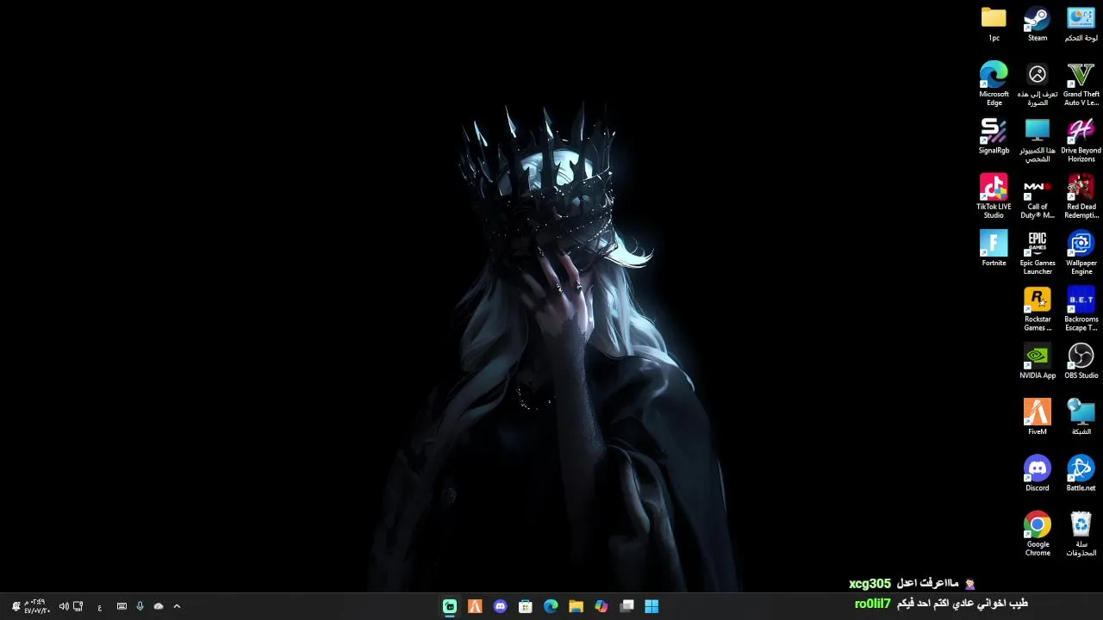
Task: Select the تعرف إلى هذه الصورة icon
Action: tap(1038, 84)
